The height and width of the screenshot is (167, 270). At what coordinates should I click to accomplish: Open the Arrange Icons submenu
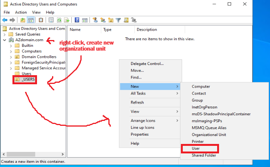click(x=150, y=121)
